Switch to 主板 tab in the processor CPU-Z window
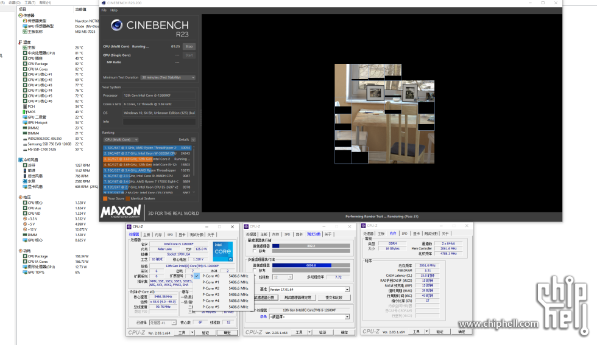597x345 pixels. (x=147, y=235)
